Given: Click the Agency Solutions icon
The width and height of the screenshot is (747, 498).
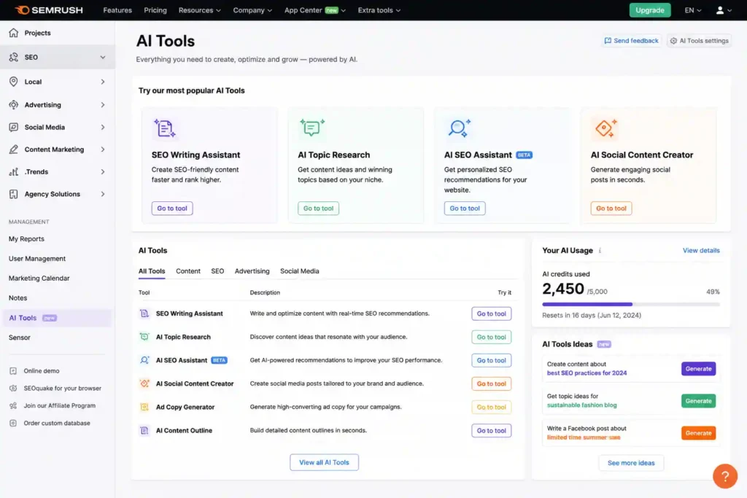Looking at the screenshot, I should (13, 194).
